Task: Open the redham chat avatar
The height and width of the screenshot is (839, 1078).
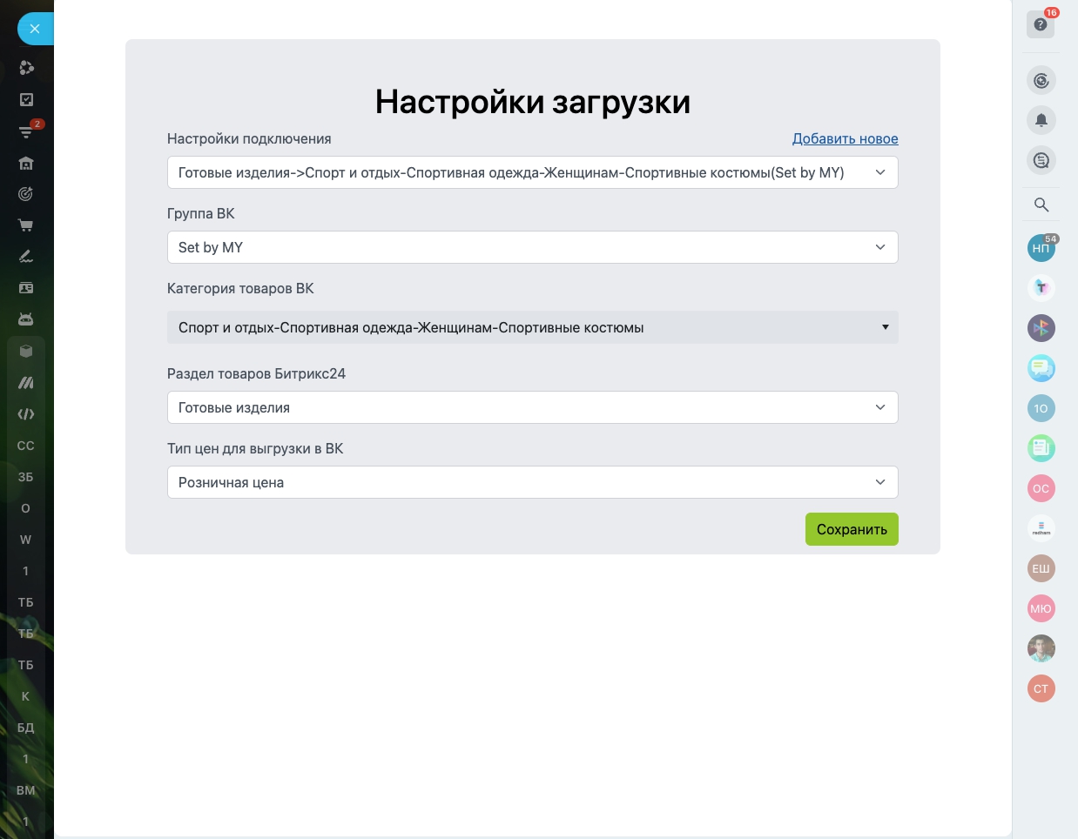Action: [x=1041, y=528]
